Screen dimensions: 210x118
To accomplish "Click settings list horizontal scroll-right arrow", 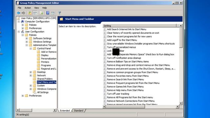I will coord(177,107).
